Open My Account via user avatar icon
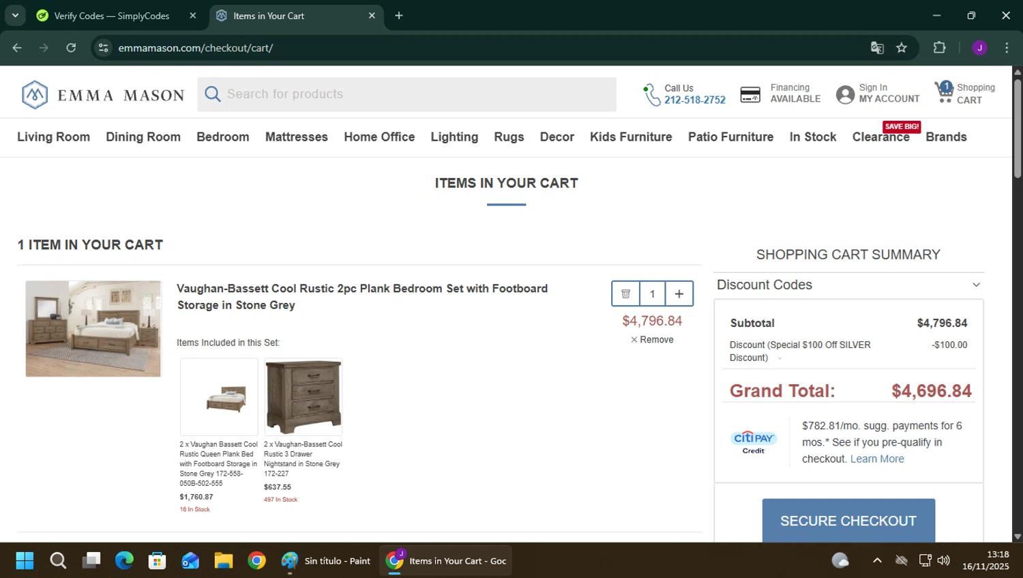Viewport: 1023px width, 578px height. (845, 95)
